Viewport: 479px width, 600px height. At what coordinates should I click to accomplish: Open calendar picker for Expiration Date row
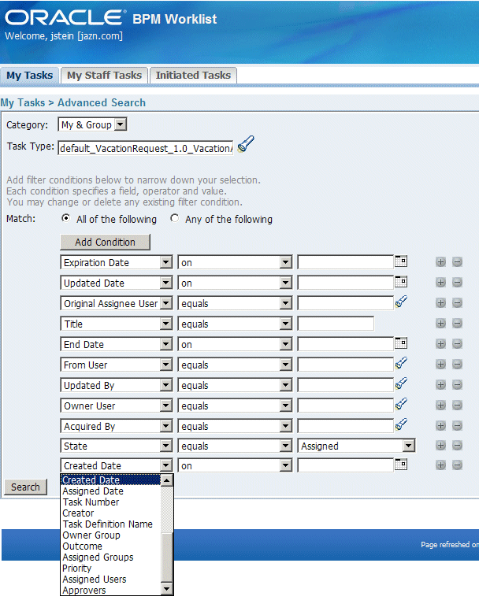pyautogui.click(x=401, y=261)
